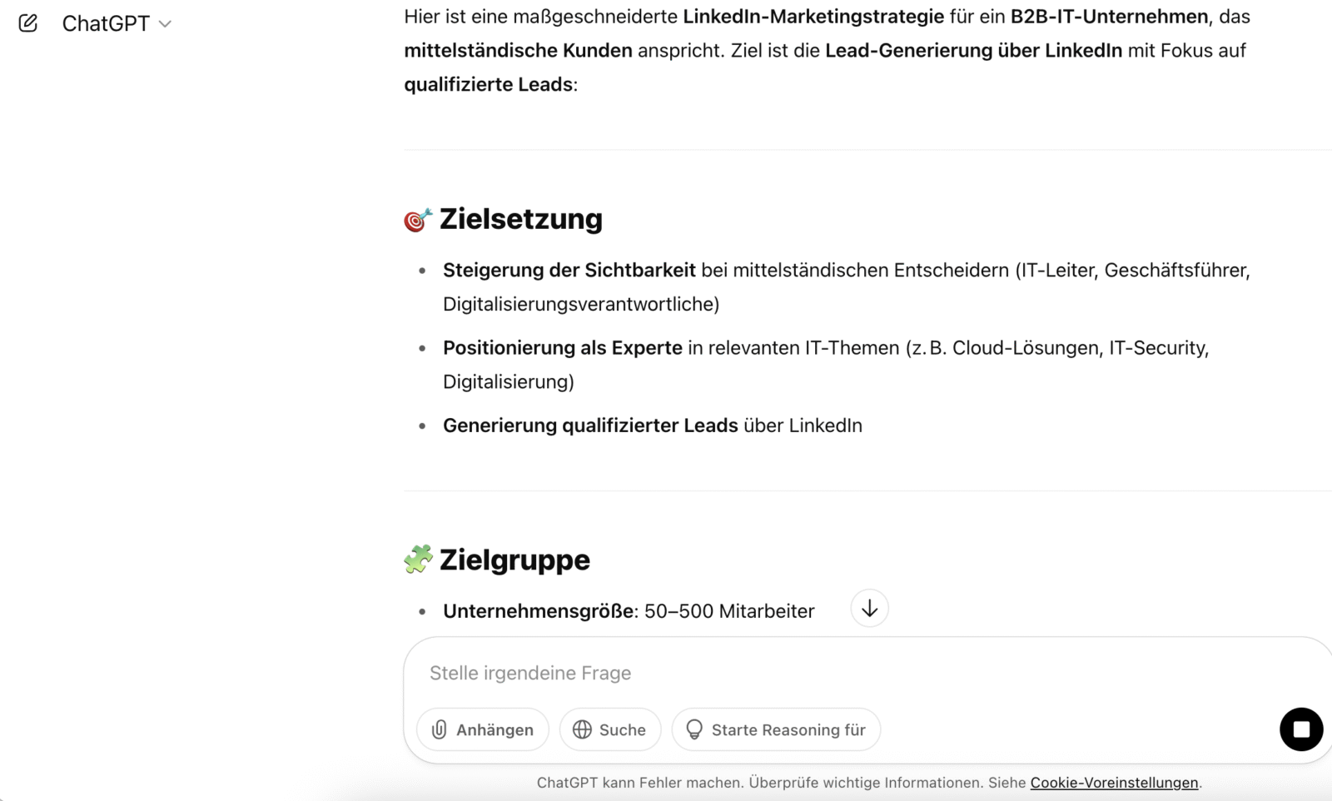The height and width of the screenshot is (801, 1332).
Task: Click the Zielsetzung heading text
Action: pyautogui.click(x=521, y=219)
